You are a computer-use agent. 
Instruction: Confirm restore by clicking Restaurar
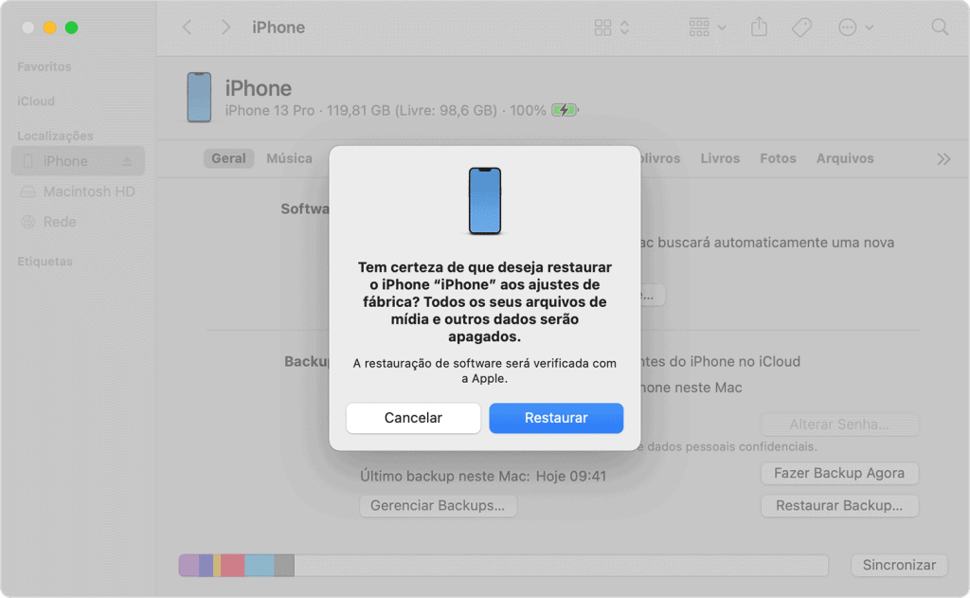[556, 418]
